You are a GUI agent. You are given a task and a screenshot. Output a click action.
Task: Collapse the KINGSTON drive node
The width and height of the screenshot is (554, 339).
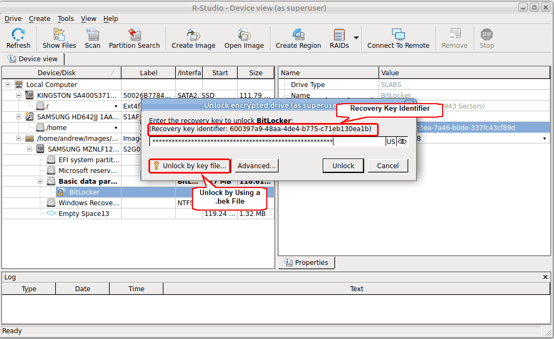(x=19, y=95)
